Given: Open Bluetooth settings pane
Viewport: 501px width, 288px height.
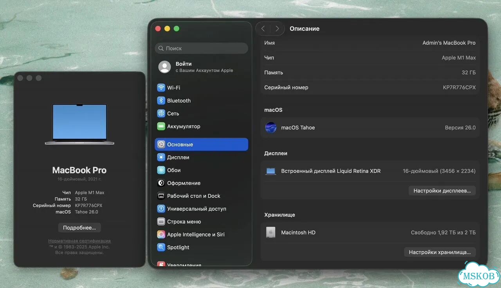Looking at the screenshot, I should pos(202,100).
